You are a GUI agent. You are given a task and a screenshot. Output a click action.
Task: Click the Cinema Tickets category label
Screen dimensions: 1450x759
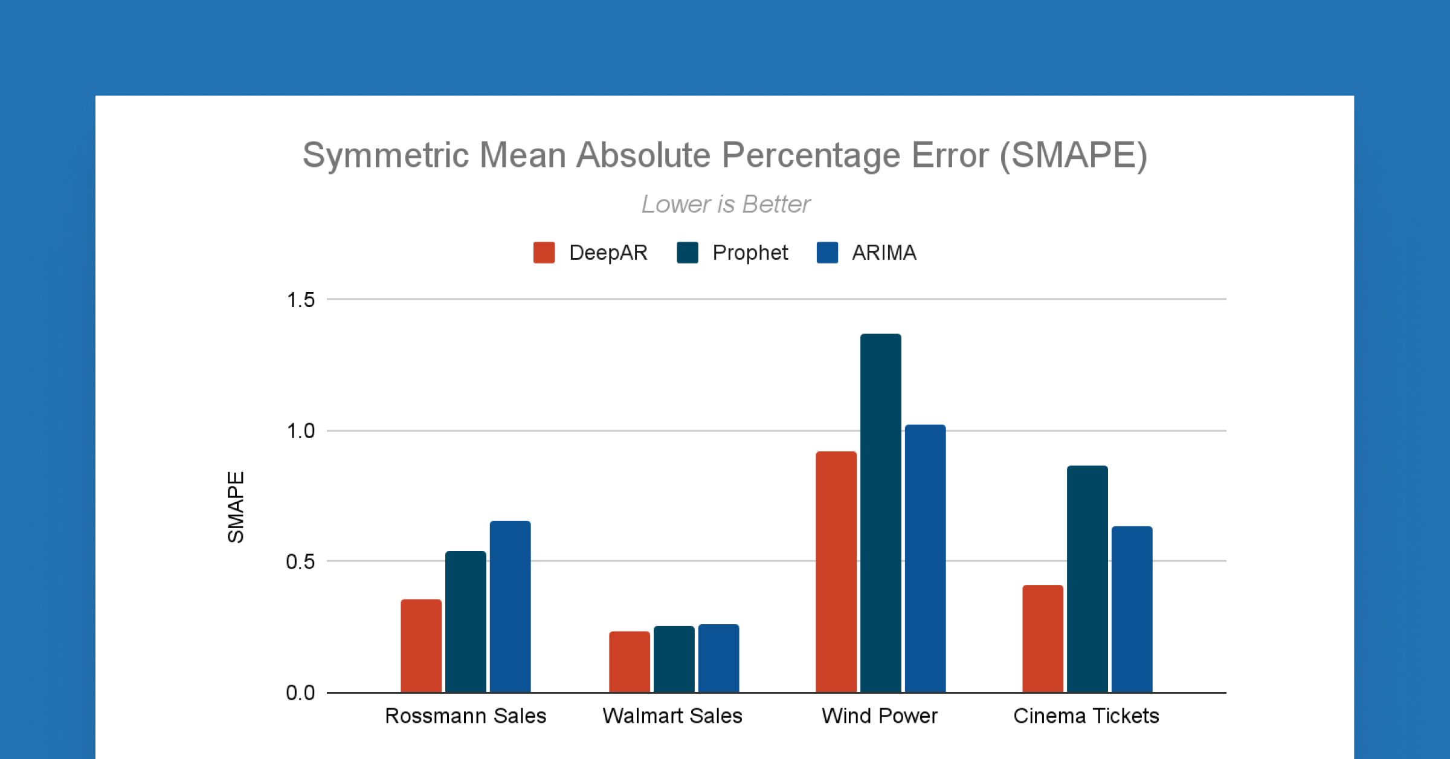pos(1086,716)
